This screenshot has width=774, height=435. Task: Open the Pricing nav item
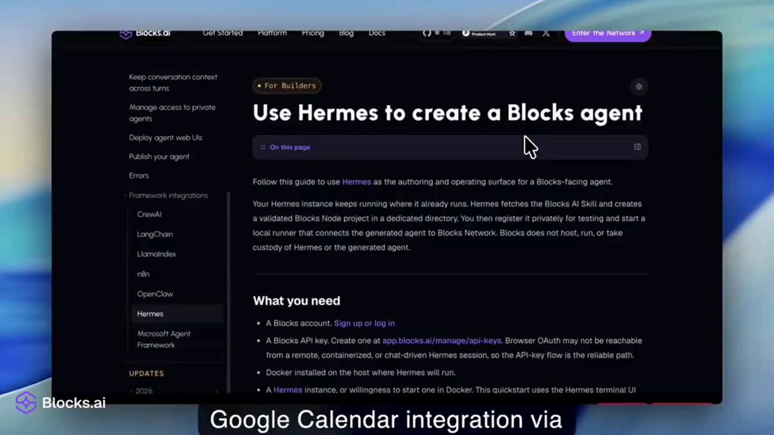[x=313, y=33]
